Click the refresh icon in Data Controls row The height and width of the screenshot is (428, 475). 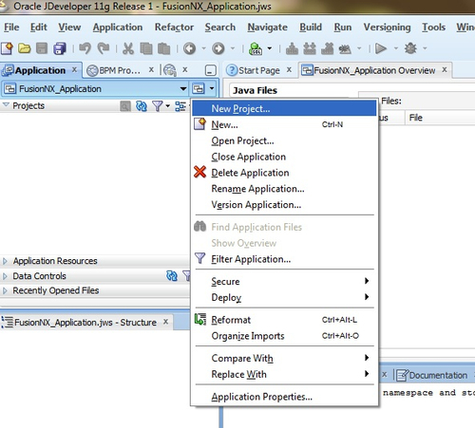click(172, 276)
